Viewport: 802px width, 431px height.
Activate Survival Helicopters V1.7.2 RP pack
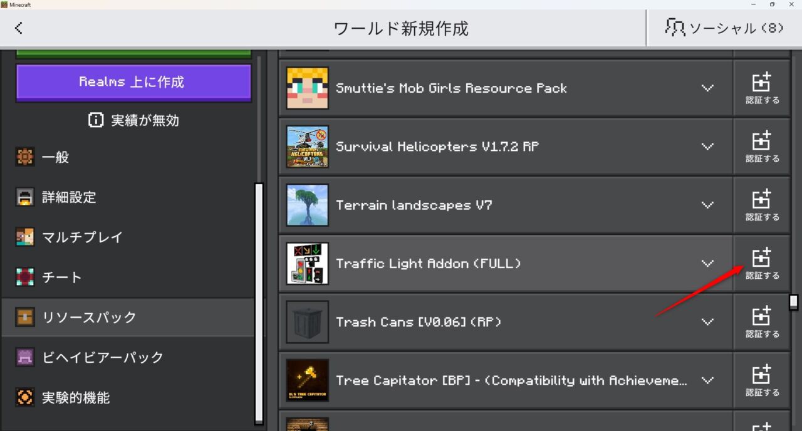[x=762, y=147]
